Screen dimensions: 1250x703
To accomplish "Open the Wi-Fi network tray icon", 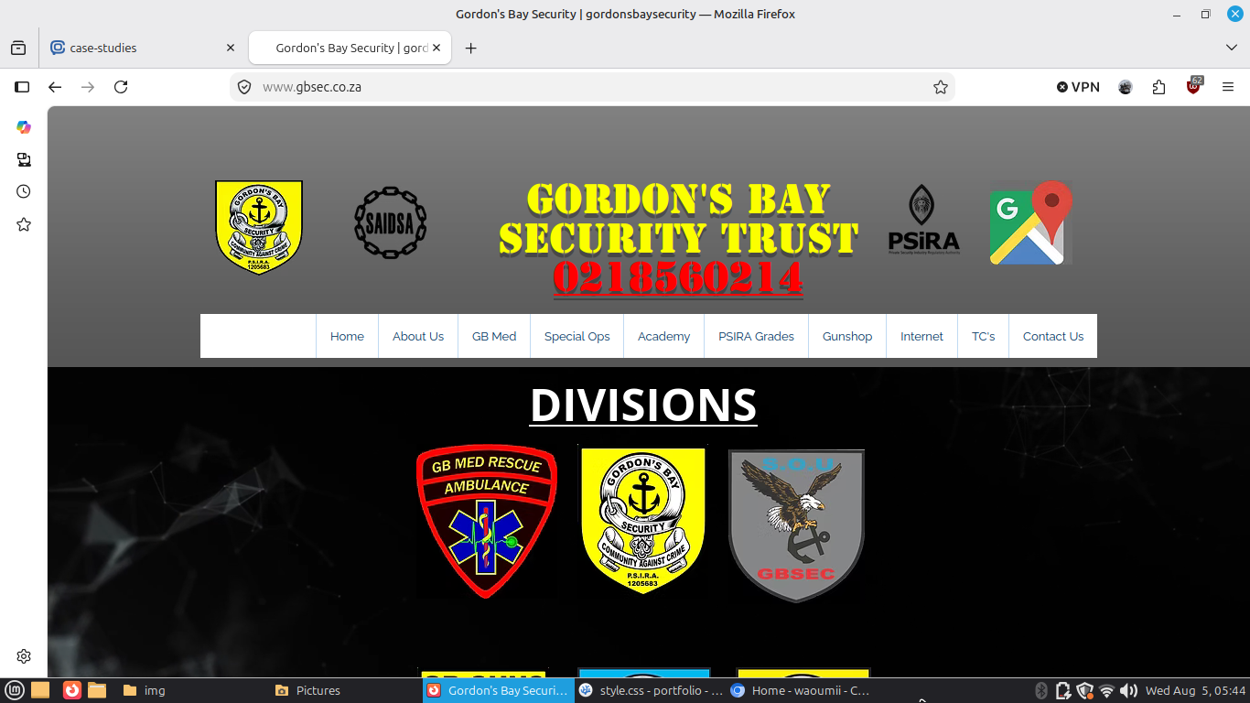I will (1107, 691).
